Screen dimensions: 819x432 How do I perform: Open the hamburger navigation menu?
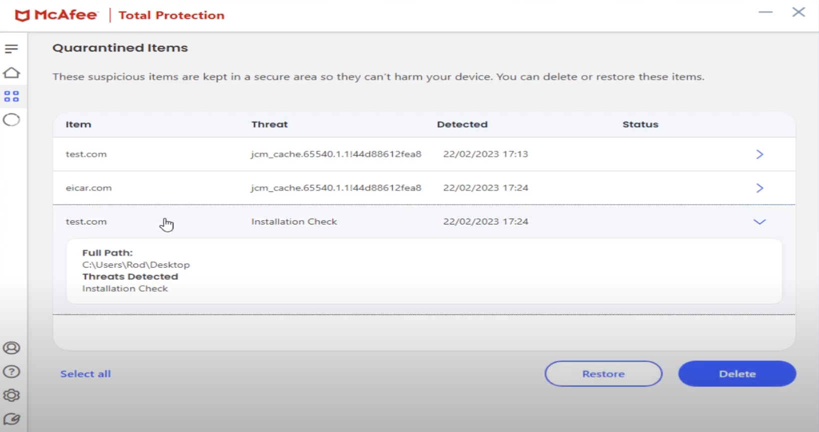click(11, 48)
